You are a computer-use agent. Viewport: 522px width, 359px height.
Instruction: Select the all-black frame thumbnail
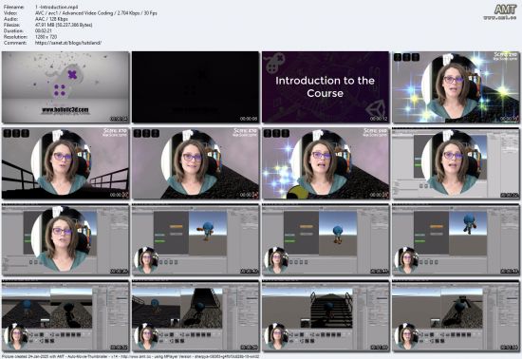click(x=196, y=87)
